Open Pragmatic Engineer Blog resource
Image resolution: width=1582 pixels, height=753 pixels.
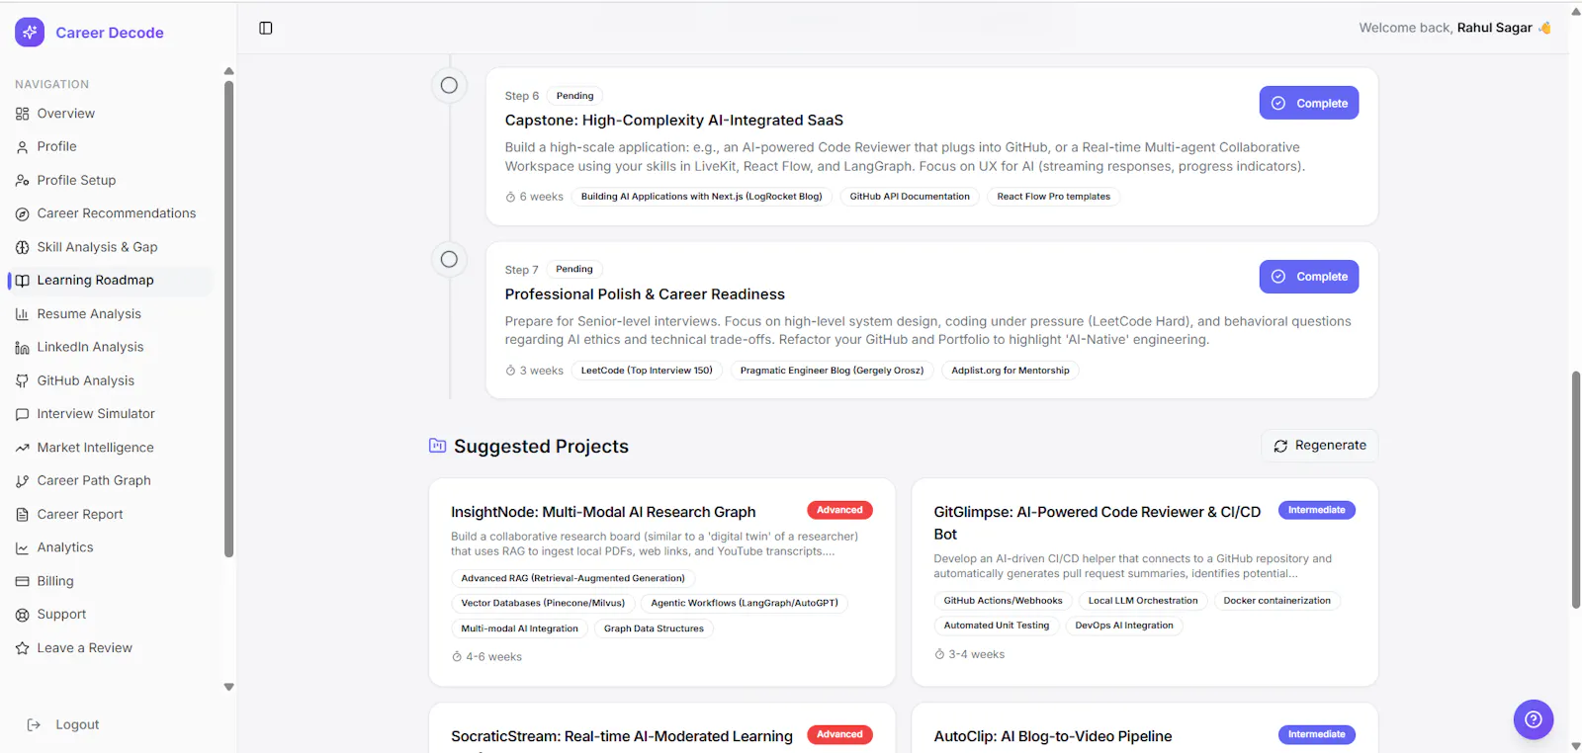point(832,371)
